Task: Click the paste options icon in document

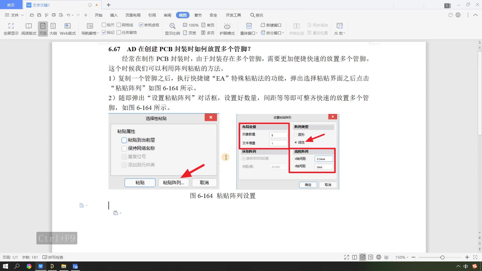Action: (x=116, y=213)
